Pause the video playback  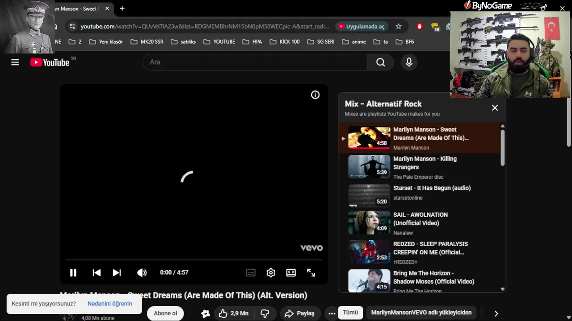[x=73, y=272]
